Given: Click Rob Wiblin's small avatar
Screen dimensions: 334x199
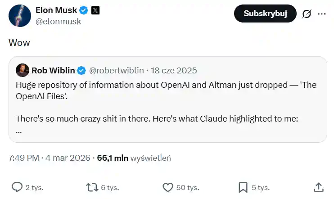Looking at the screenshot, I should 22,70.
